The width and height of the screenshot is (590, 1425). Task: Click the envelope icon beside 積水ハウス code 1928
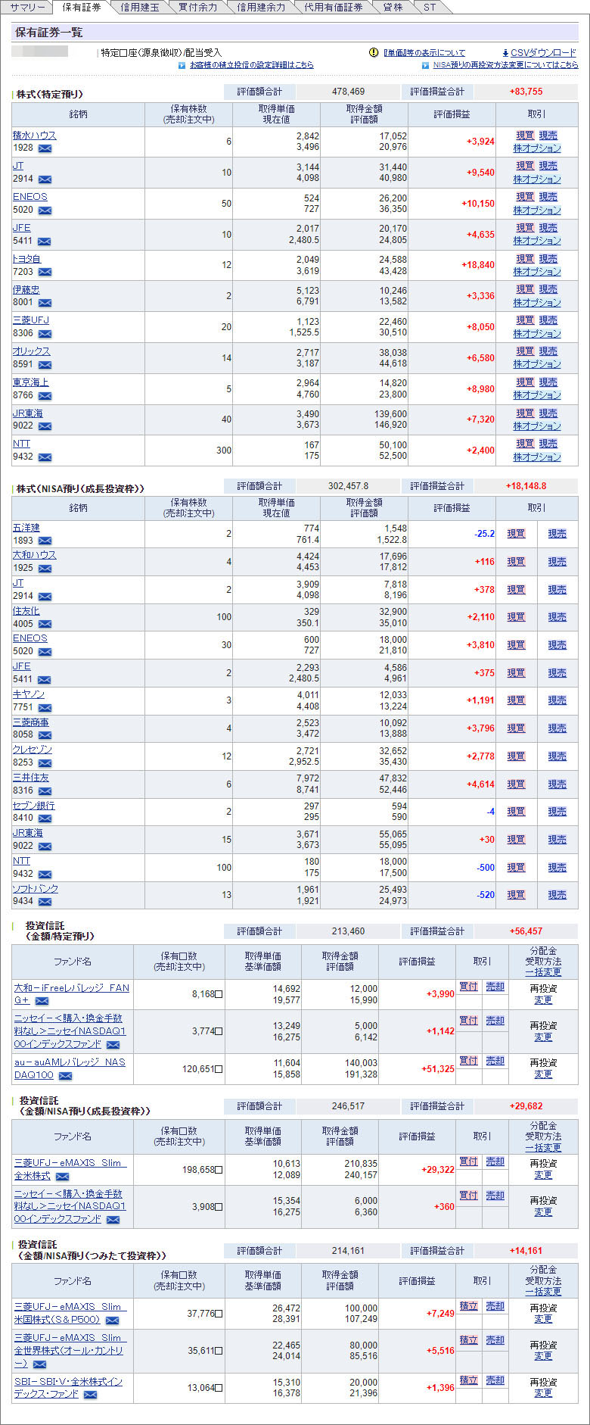point(45,148)
